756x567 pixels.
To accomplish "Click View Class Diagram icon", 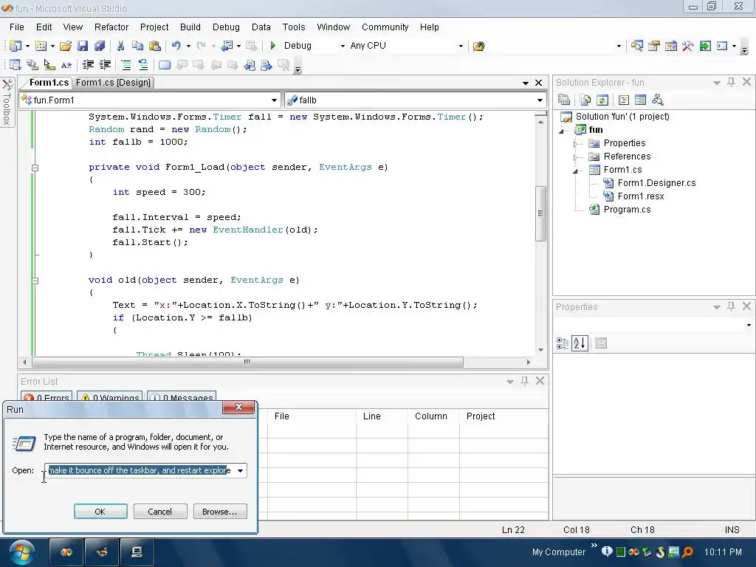I will point(657,100).
